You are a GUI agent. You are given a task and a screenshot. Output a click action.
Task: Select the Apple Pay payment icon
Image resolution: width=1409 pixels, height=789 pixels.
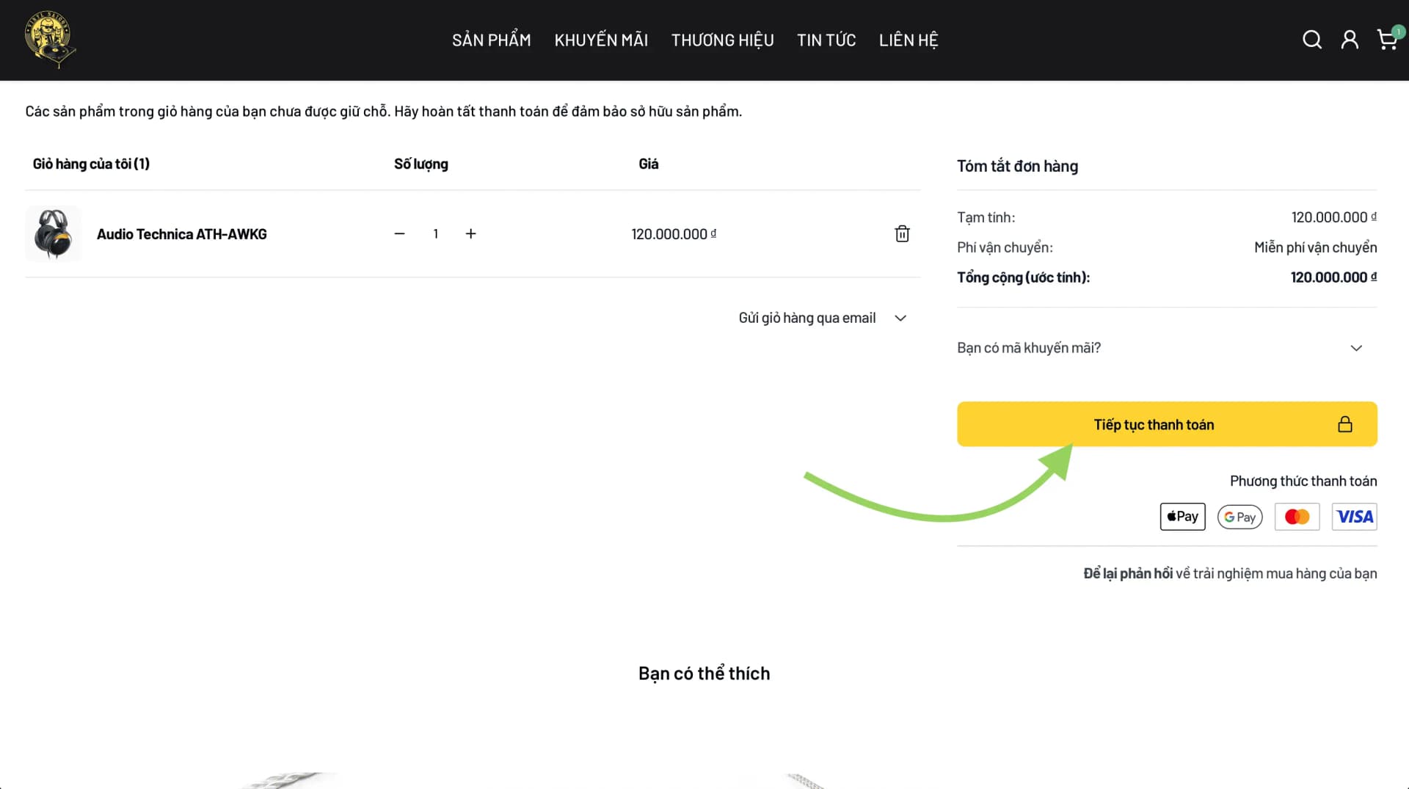1182,517
